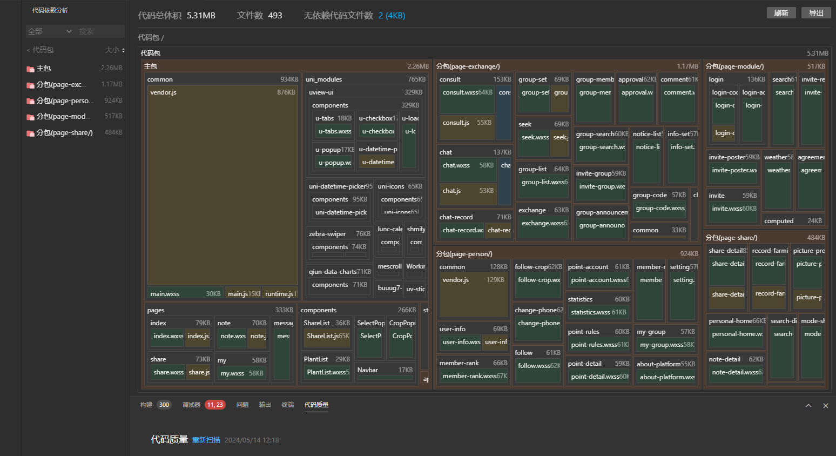Click the 代码包 / breadcrumb
836x456 pixels.
151,38
